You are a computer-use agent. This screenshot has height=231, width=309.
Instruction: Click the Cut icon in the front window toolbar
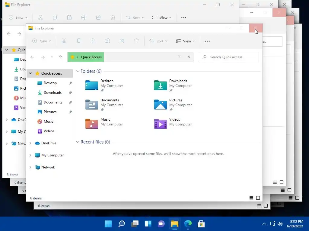coord(64,41)
